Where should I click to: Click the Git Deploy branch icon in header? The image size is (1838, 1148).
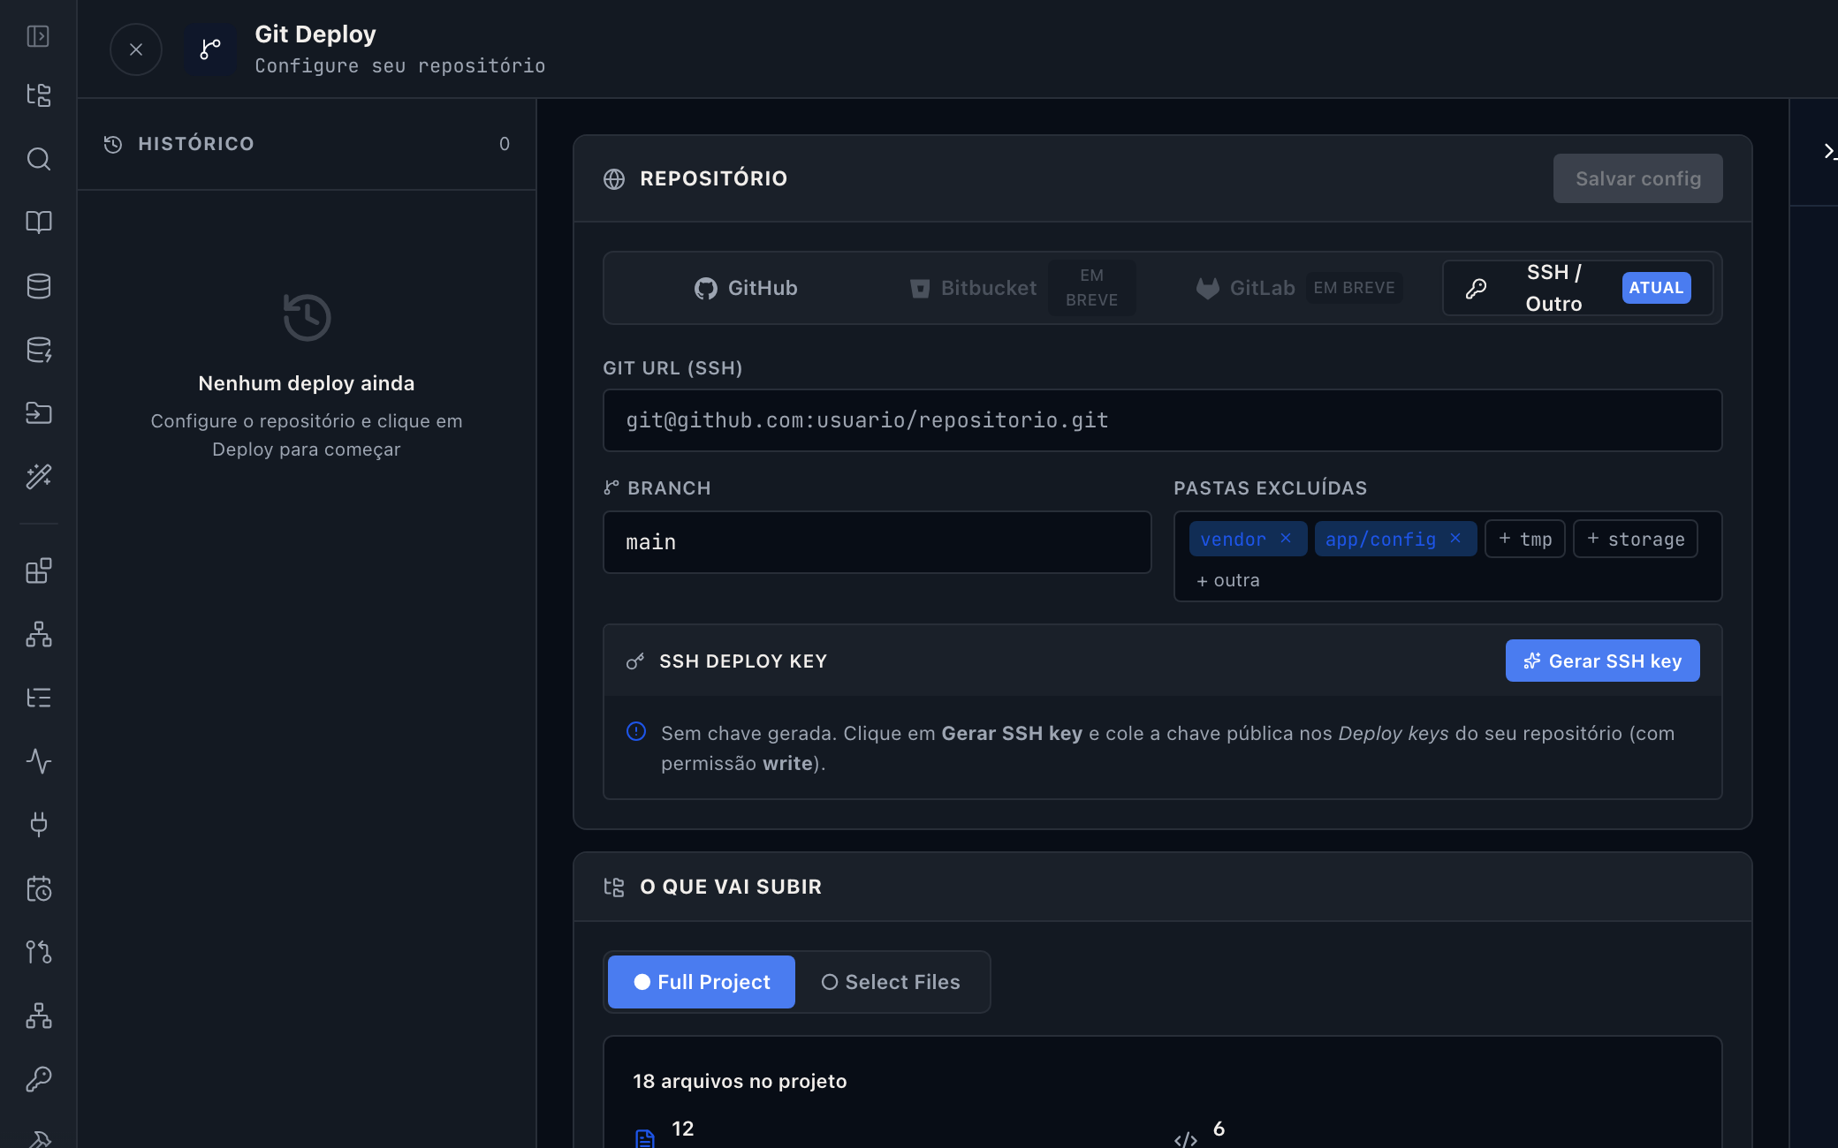[210, 49]
